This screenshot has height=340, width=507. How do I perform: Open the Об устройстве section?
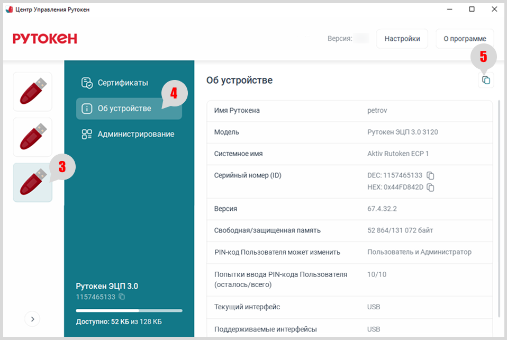coord(124,109)
